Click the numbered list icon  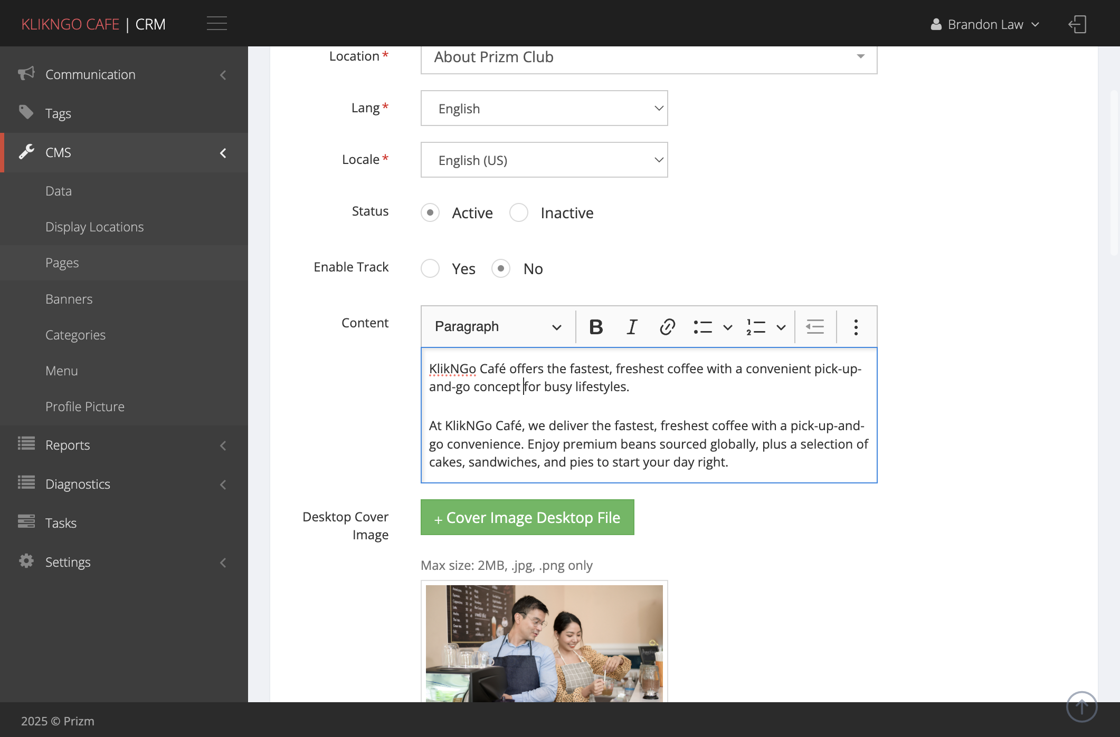756,327
